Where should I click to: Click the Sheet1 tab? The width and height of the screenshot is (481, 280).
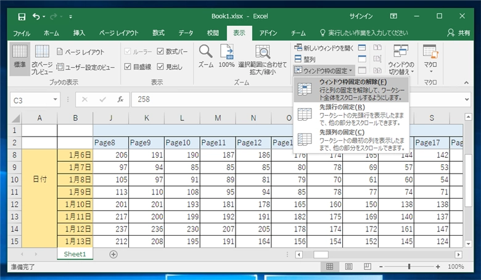click(x=75, y=254)
